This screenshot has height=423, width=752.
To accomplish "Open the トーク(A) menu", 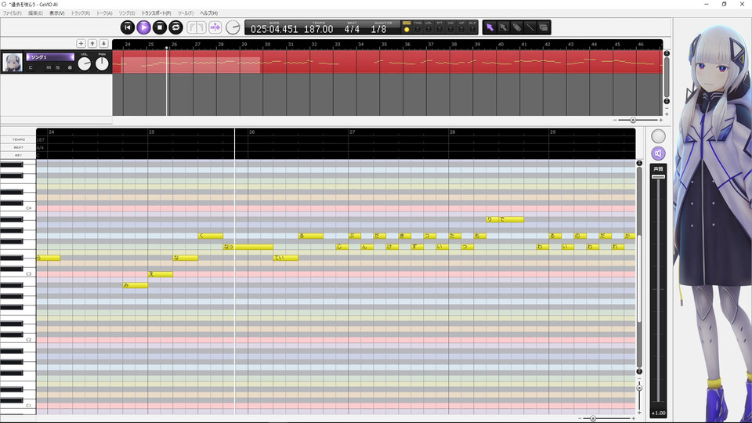I will click(x=104, y=13).
